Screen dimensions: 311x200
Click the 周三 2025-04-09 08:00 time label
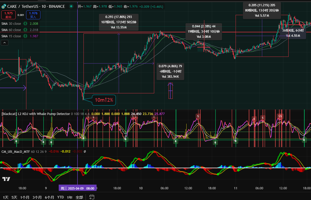click(77, 188)
